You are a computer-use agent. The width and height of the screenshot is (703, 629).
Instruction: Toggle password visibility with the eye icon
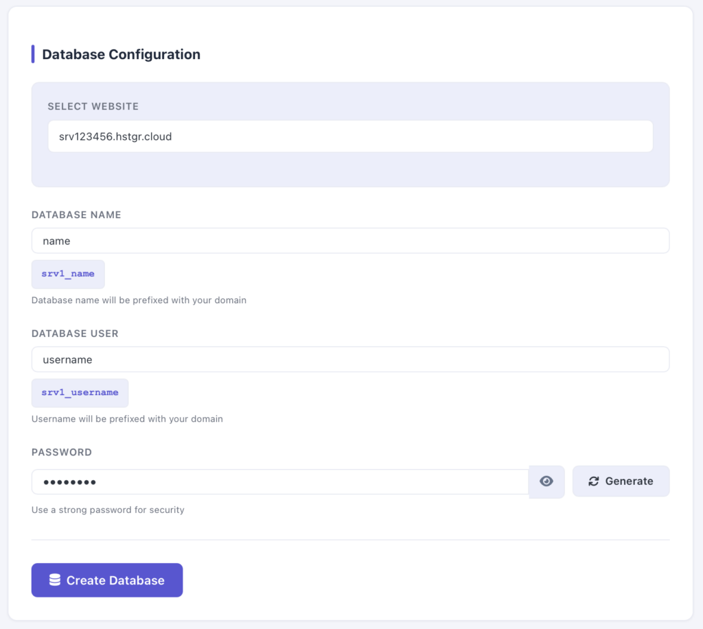coord(546,481)
